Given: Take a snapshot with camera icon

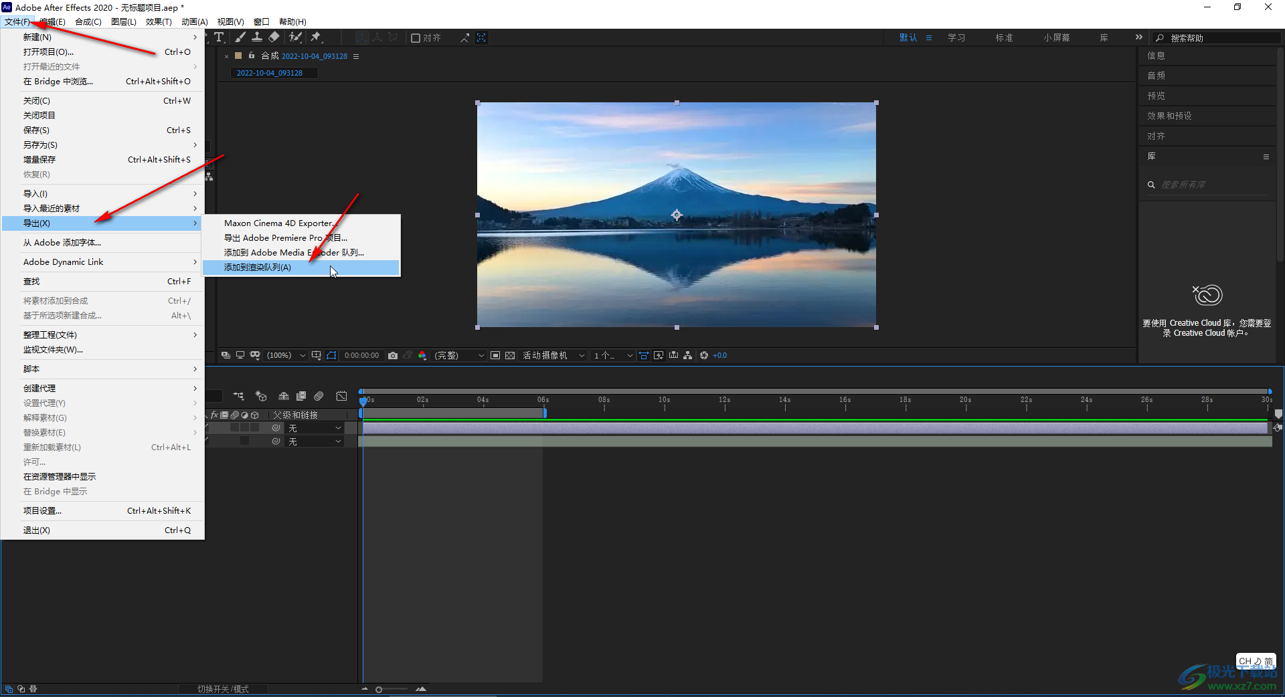Looking at the screenshot, I should pos(393,355).
